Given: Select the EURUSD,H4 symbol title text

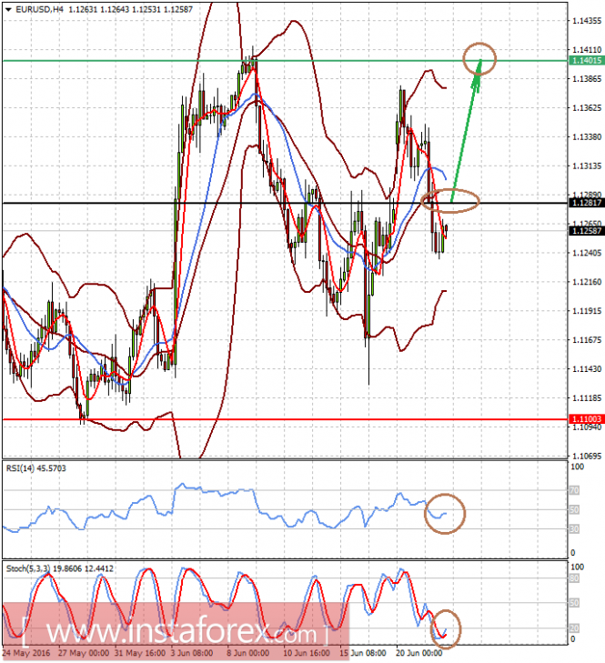Looking at the screenshot, I should coord(39,9).
